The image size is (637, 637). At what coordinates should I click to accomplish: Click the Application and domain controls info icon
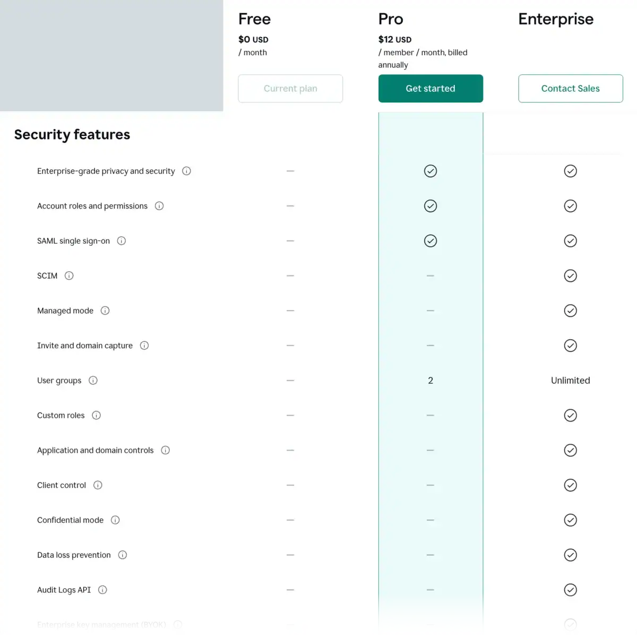(165, 450)
